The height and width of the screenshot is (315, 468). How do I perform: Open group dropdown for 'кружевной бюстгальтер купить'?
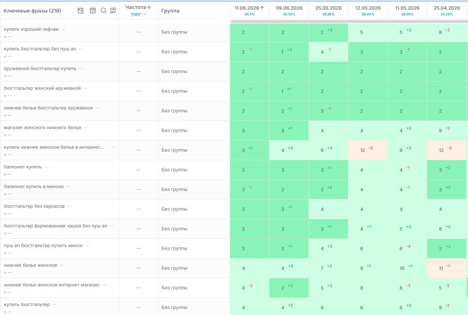click(x=175, y=72)
